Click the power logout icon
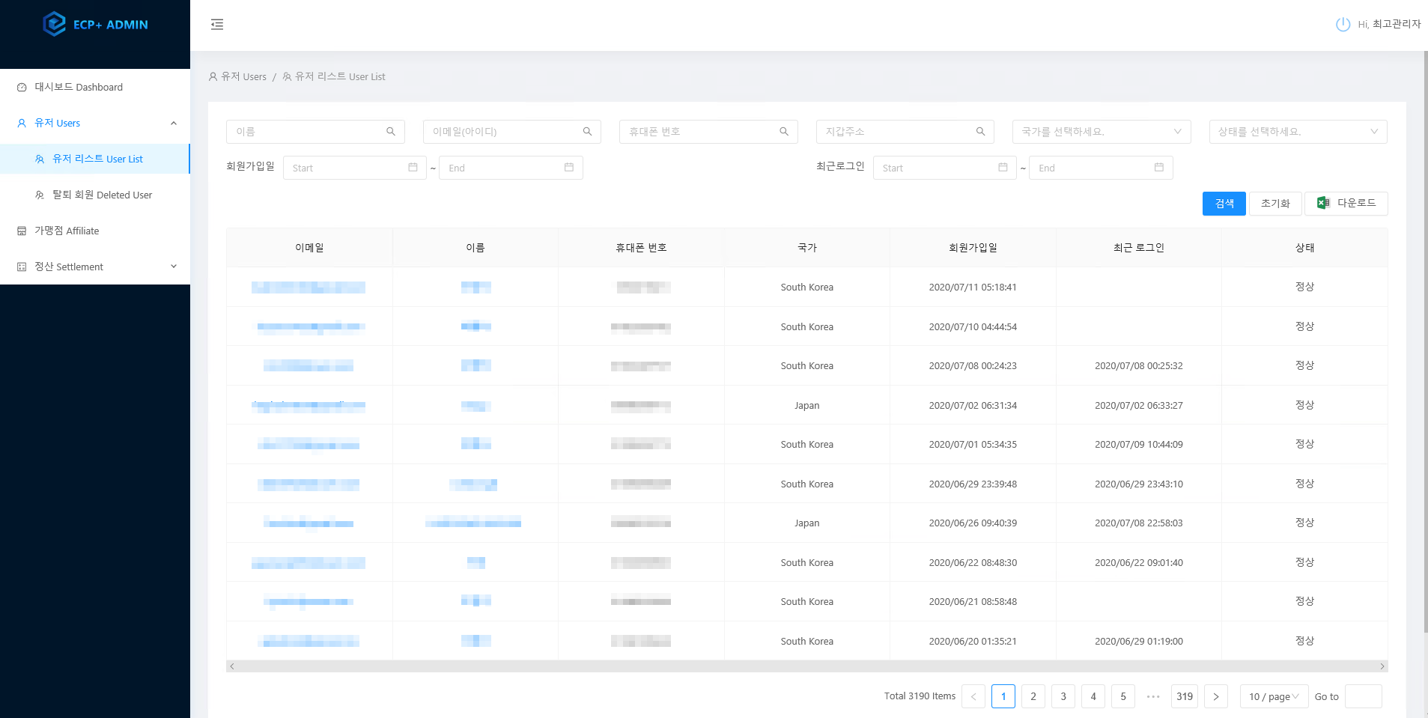This screenshot has height=718, width=1428. click(x=1343, y=24)
